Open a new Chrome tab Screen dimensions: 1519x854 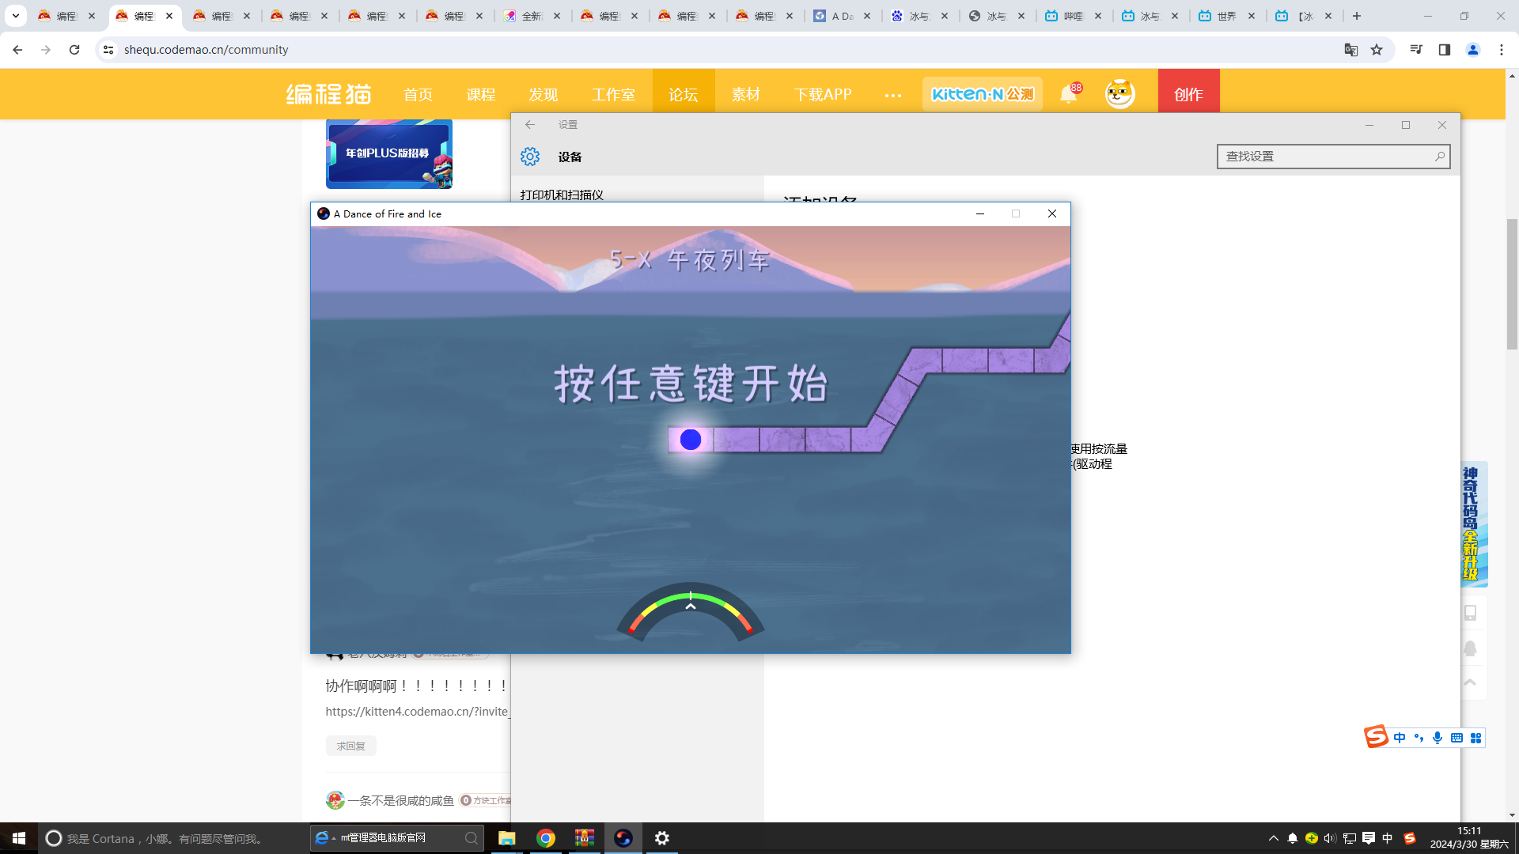pos(1357,16)
